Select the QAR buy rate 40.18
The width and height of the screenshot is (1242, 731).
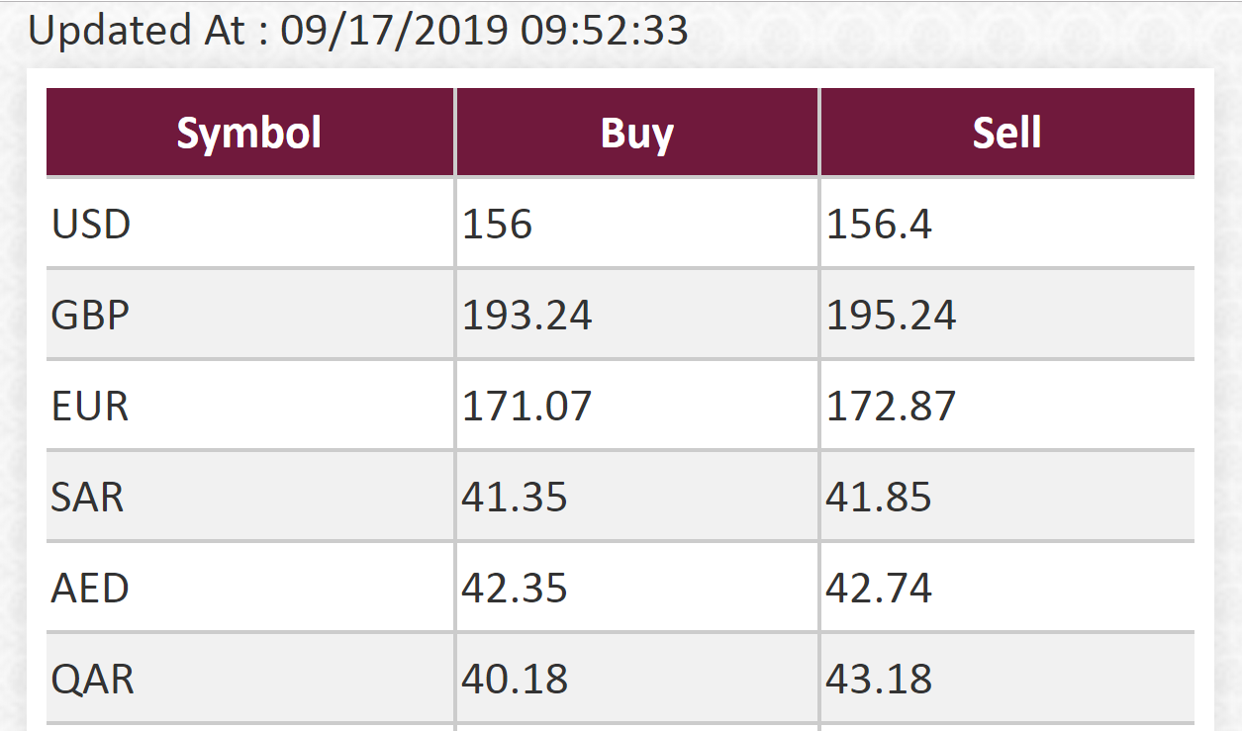point(515,680)
